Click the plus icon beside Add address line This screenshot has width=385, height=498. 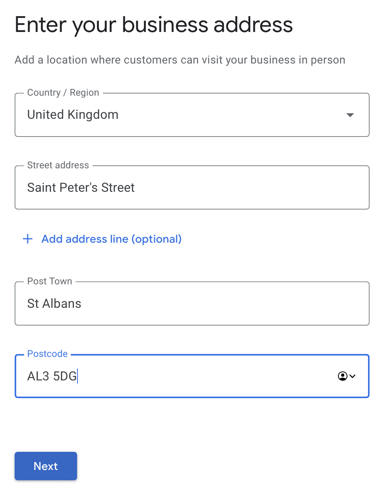pos(28,239)
